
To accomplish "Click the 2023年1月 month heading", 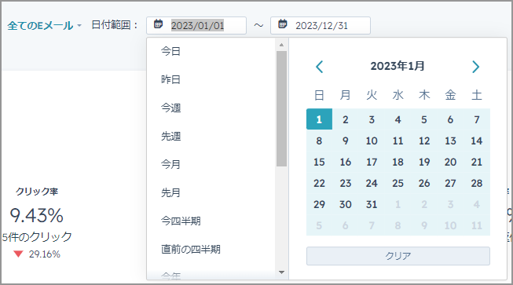I will click(x=398, y=67).
